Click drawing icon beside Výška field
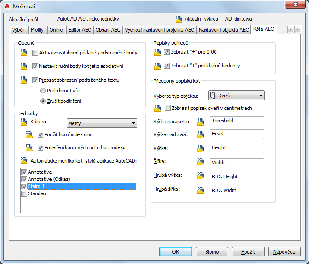The image size is (309, 264). click(x=201, y=149)
